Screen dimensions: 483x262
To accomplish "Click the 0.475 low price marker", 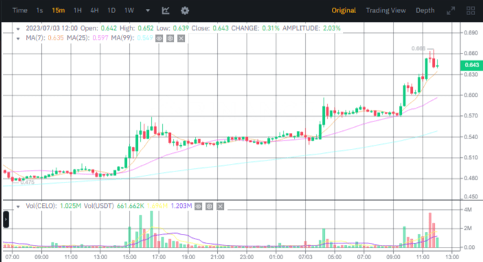I will tap(27, 182).
